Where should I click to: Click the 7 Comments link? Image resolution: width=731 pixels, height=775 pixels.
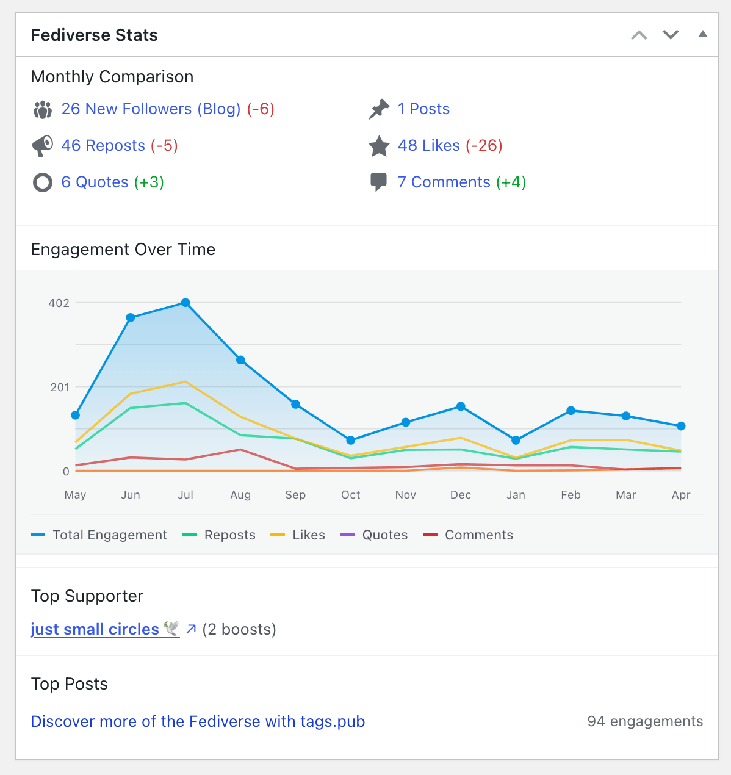point(444,182)
